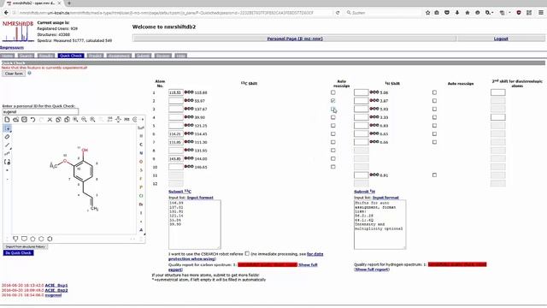Open the Impressum link

pyautogui.click(x=12, y=48)
